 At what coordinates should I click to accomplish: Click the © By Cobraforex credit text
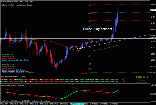pyautogui.click(x=141, y=83)
